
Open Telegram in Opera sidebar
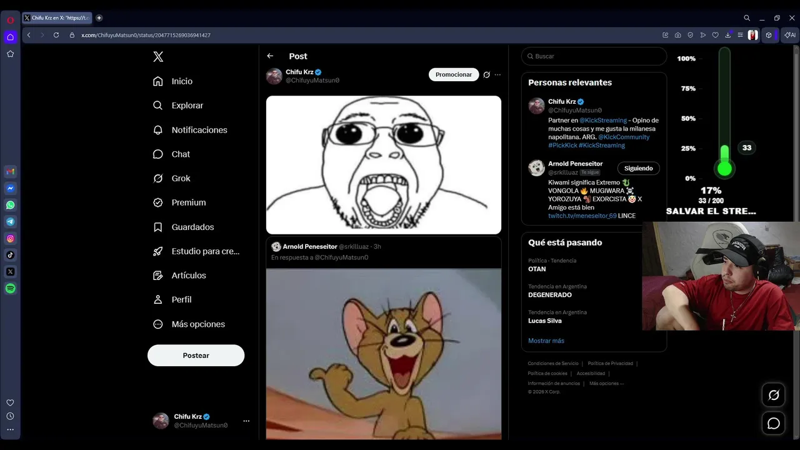[10, 222]
